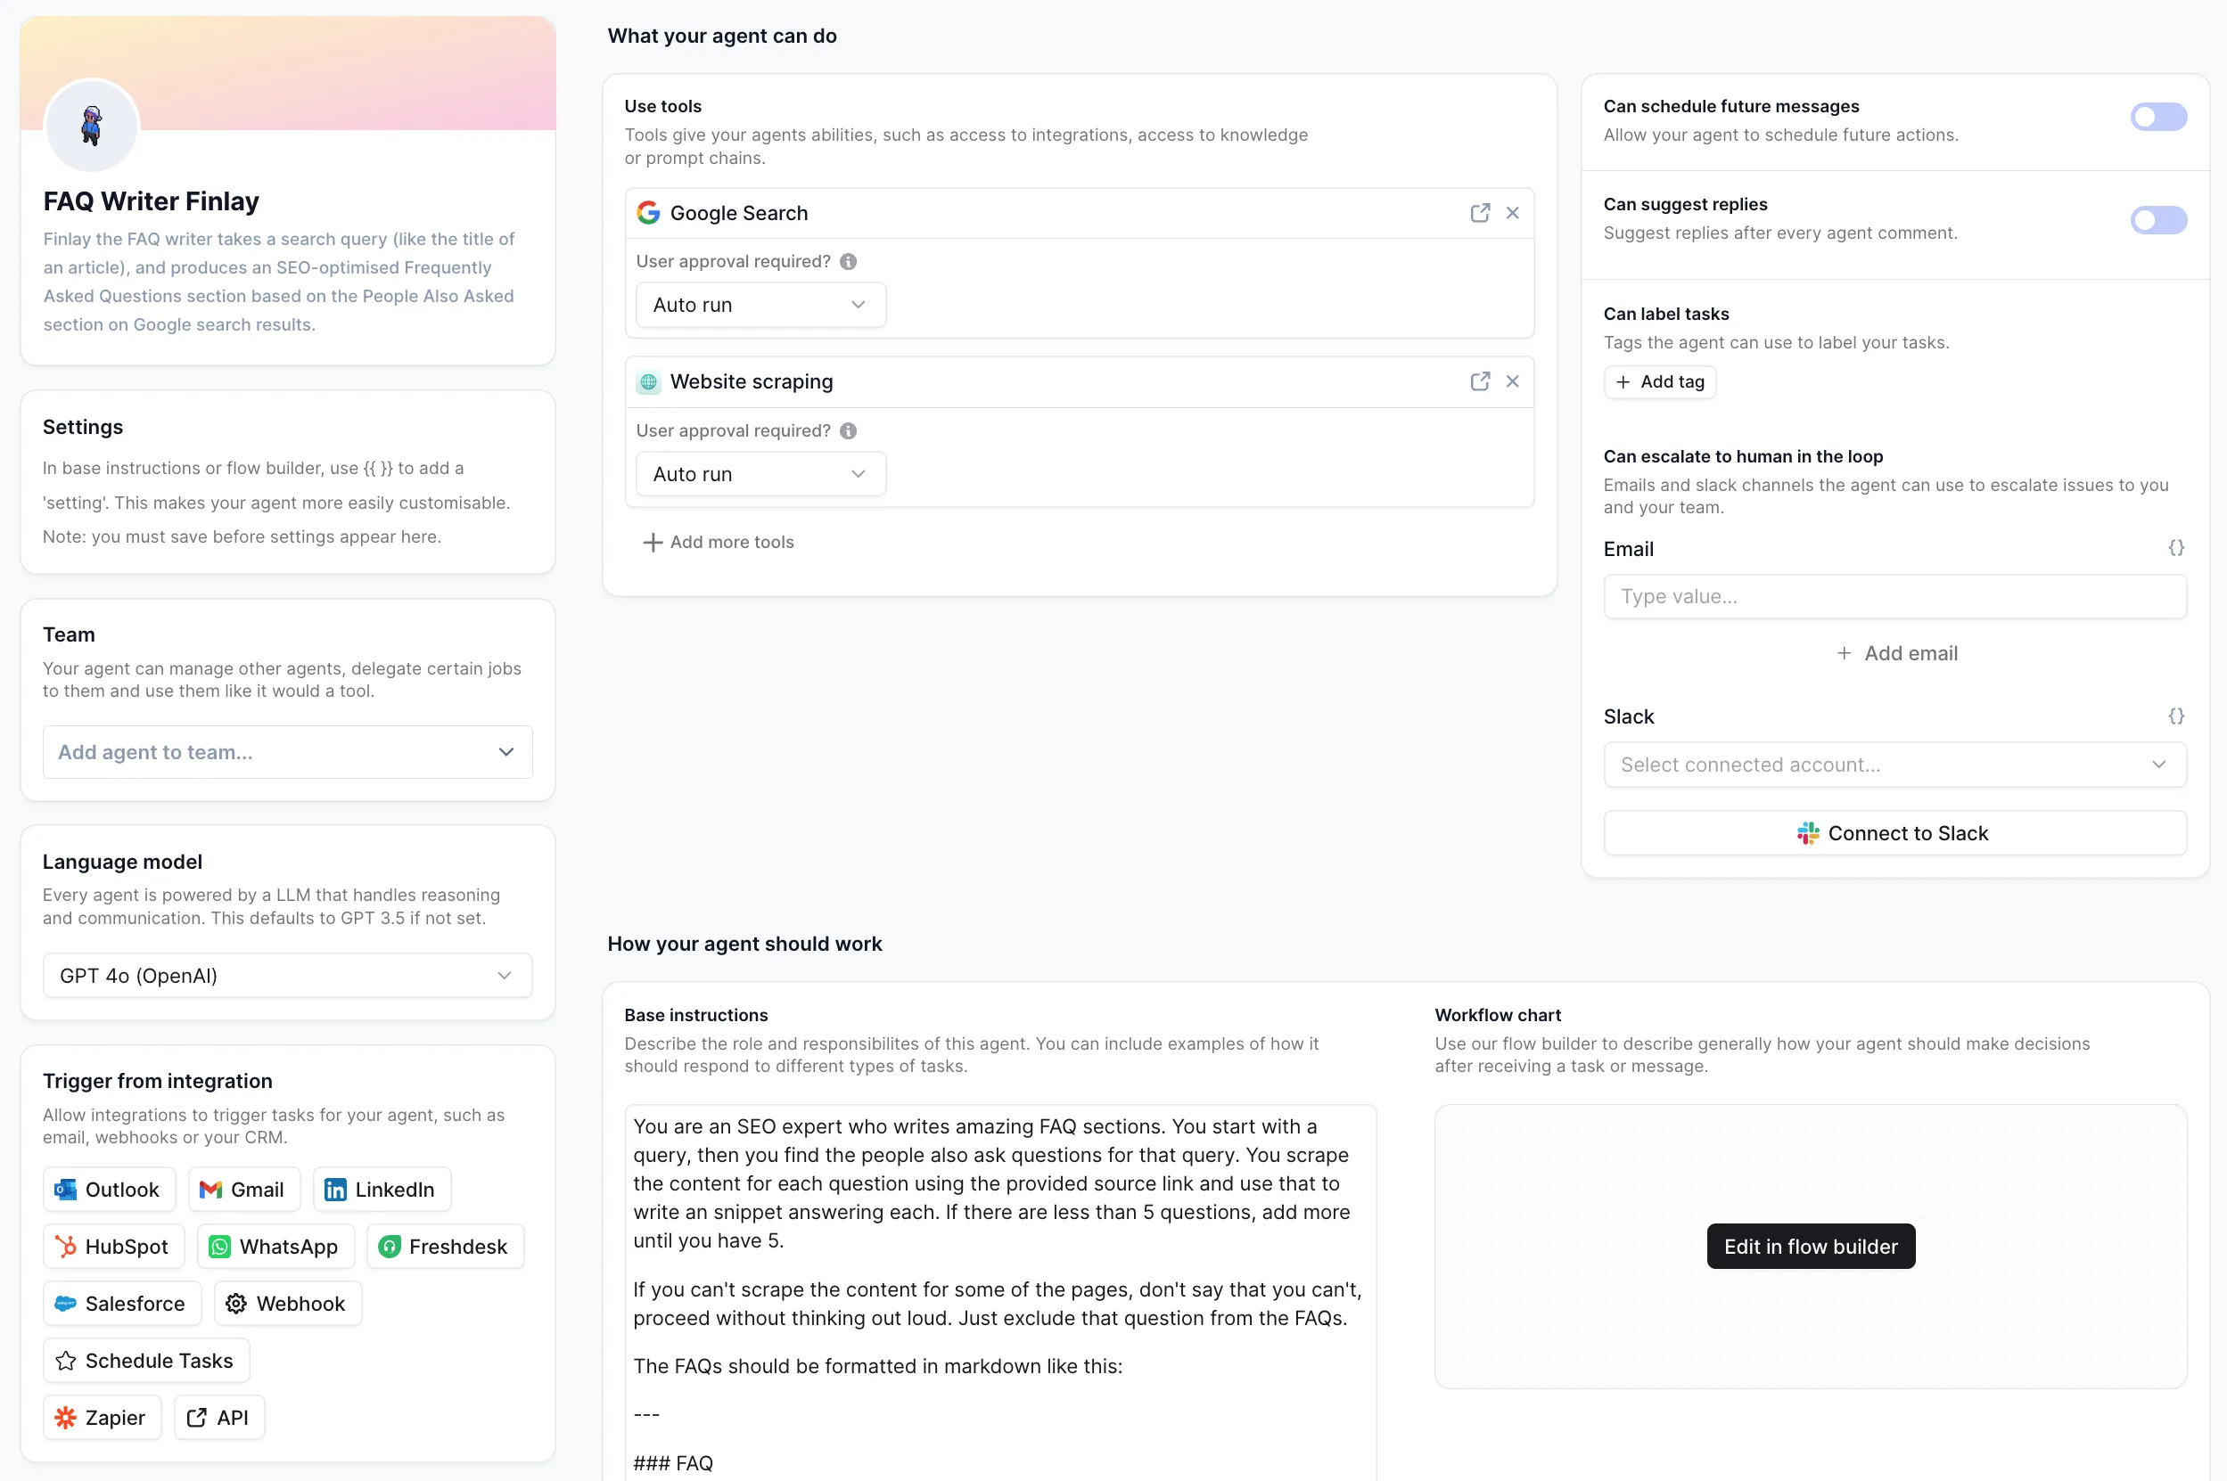The width and height of the screenshot is (2227, 1481).
Task: Select the Webhook integration trigger
Action: (x=287, y=1304)
